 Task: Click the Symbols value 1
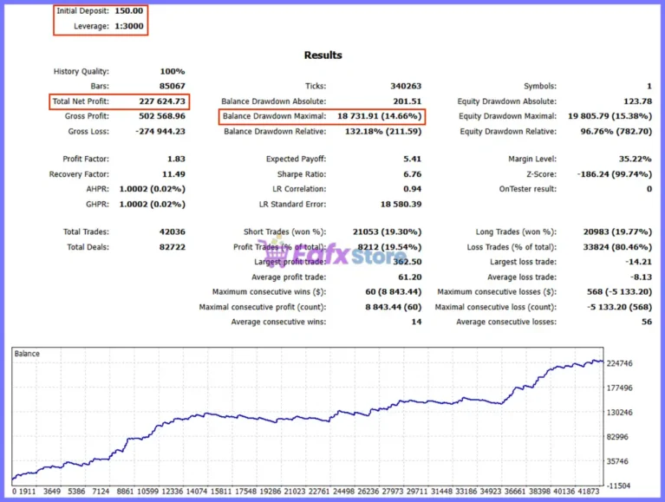pos(649,86)
